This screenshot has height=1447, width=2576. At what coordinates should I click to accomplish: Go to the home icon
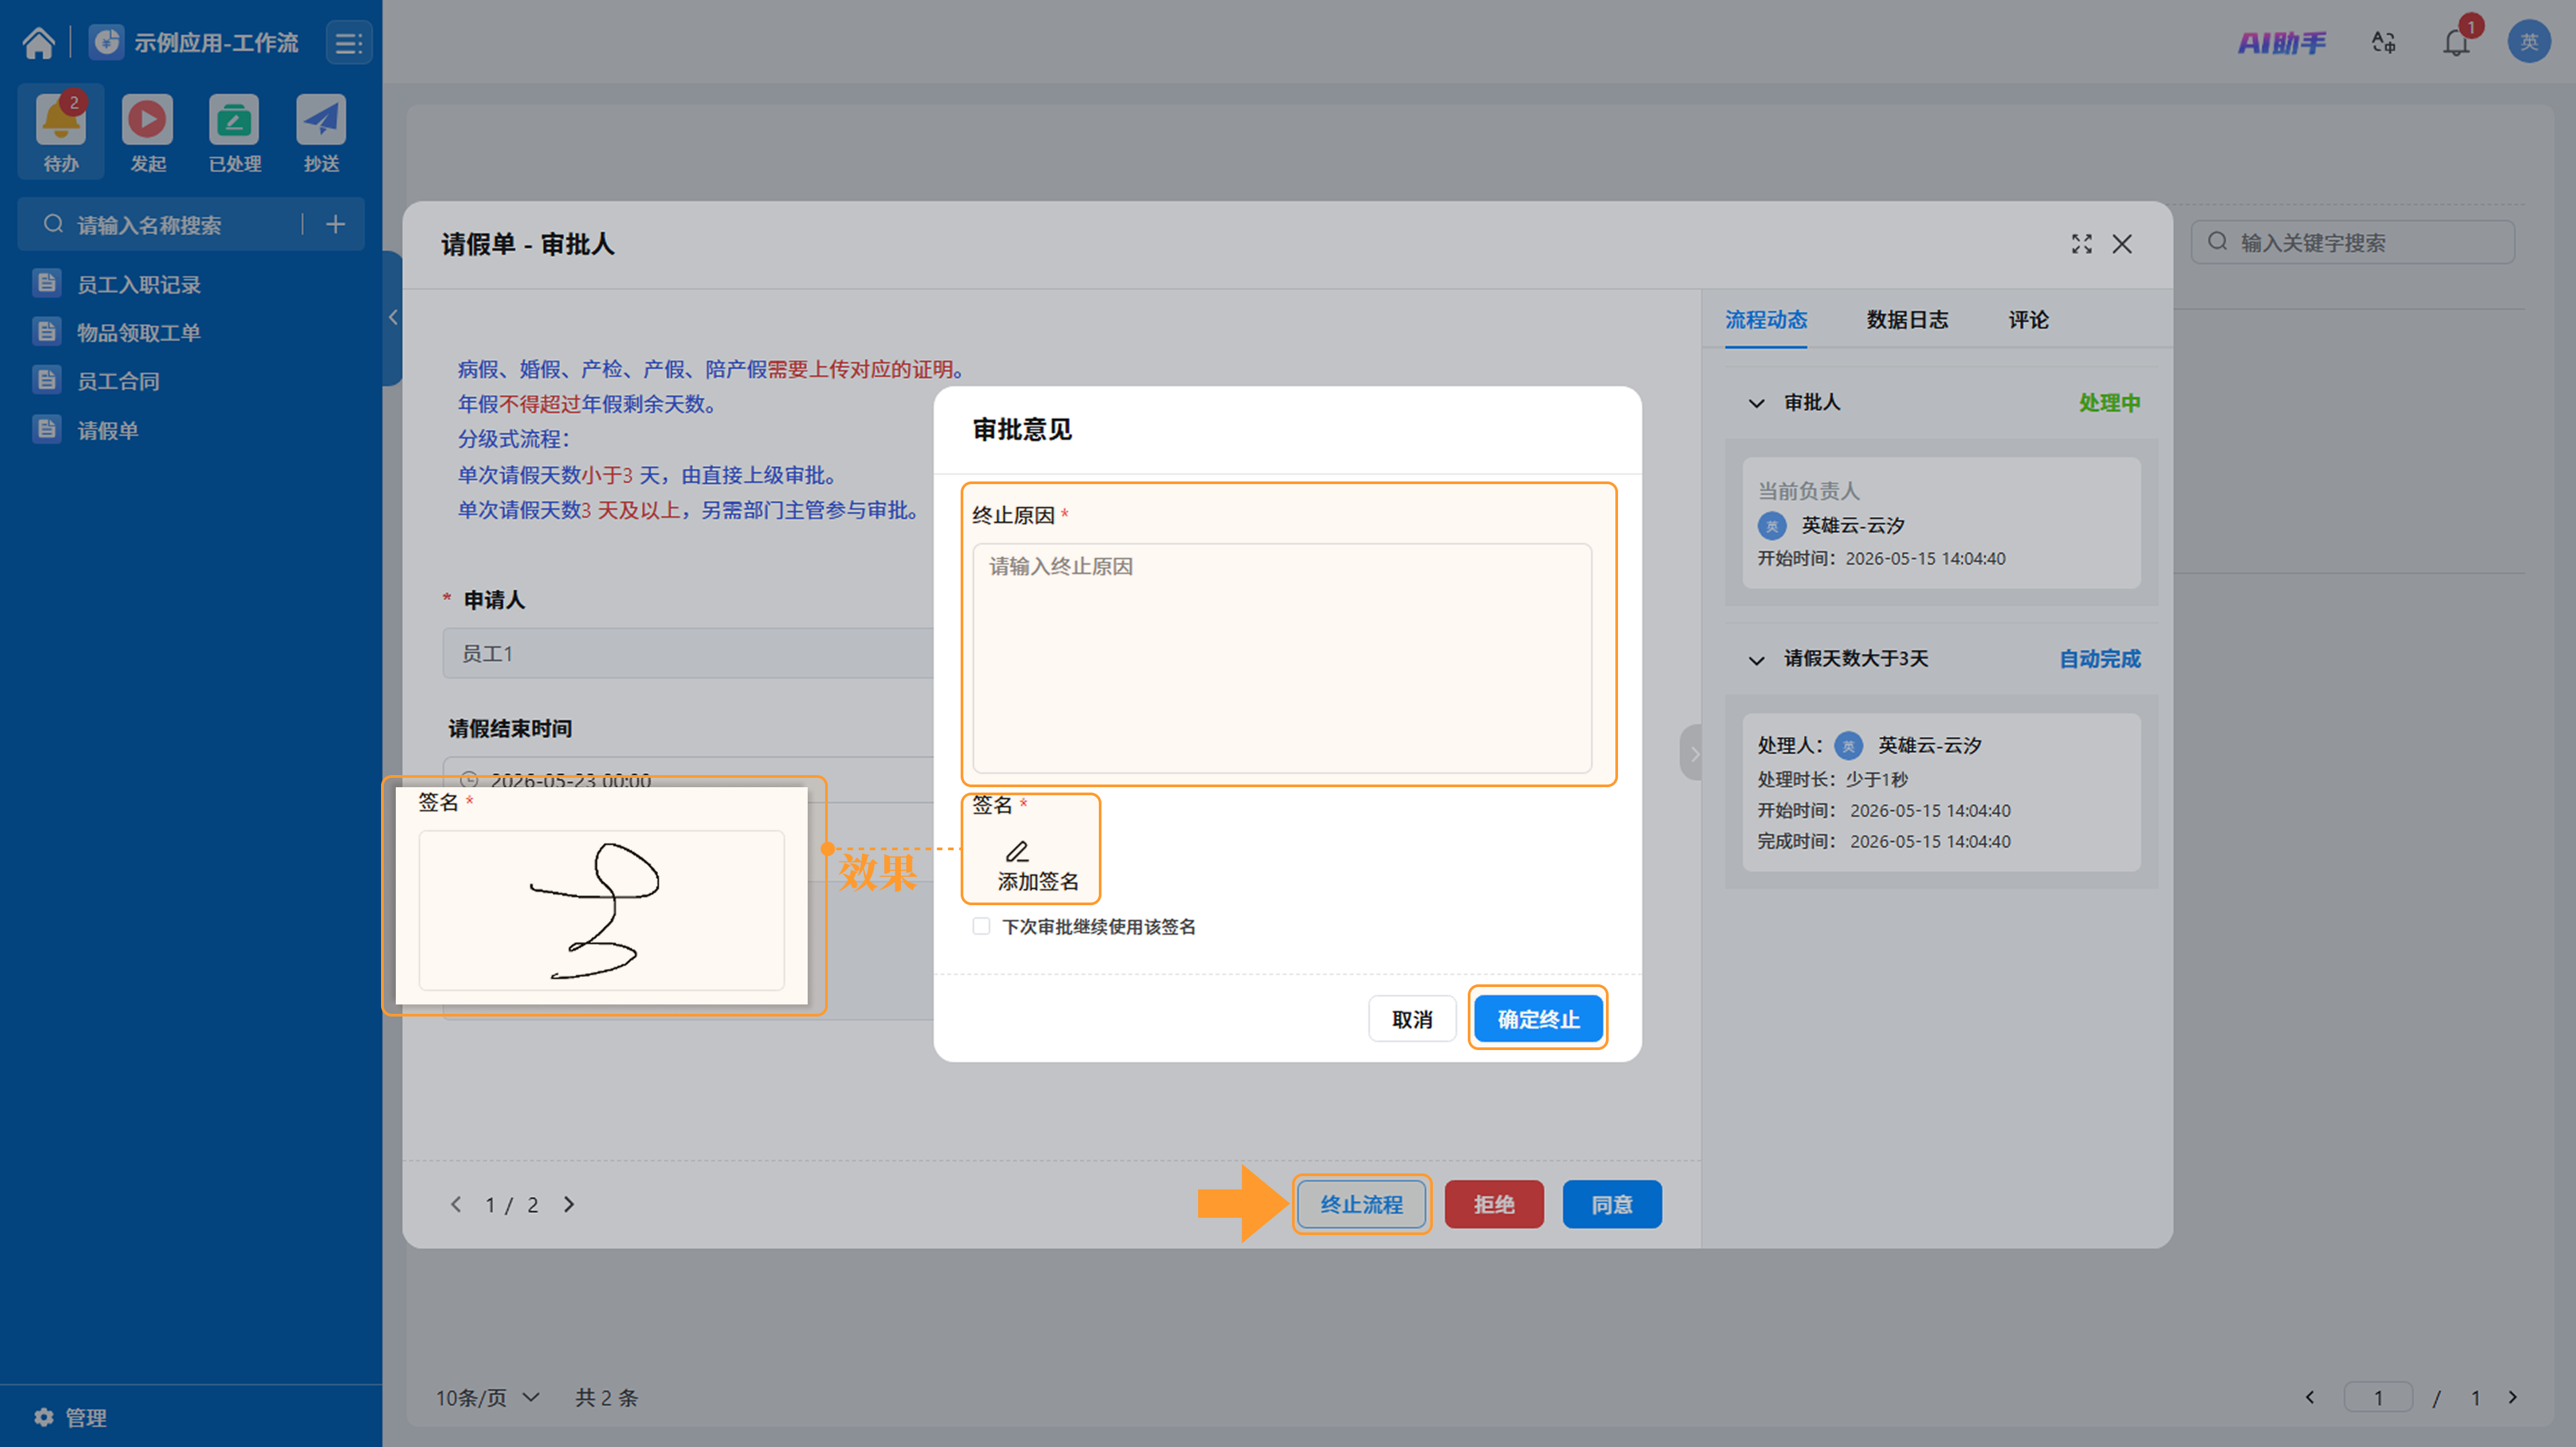[39, 43]
